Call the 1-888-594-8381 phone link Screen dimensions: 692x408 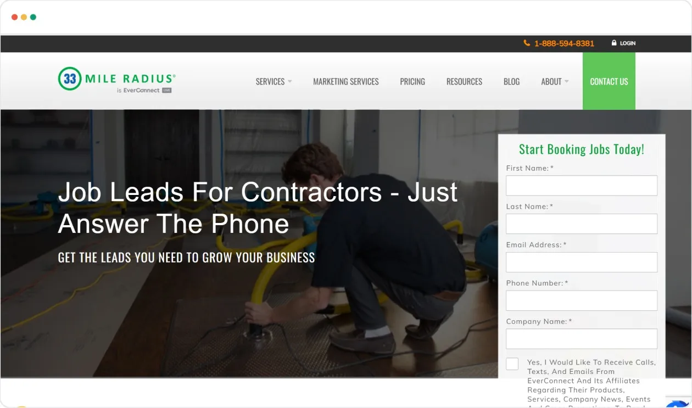point(564,43)
